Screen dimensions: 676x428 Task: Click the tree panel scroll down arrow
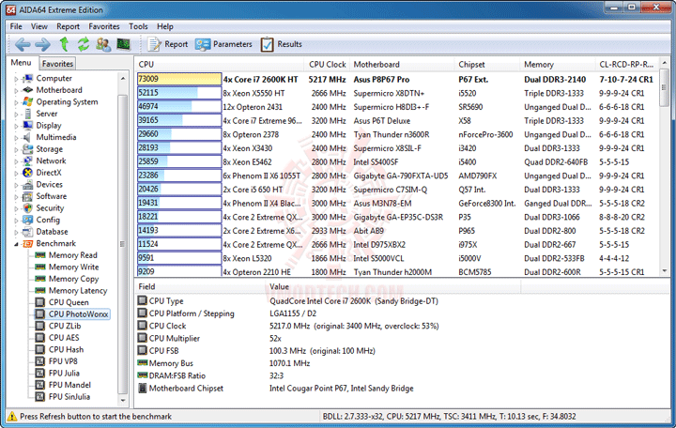[123, 400]
